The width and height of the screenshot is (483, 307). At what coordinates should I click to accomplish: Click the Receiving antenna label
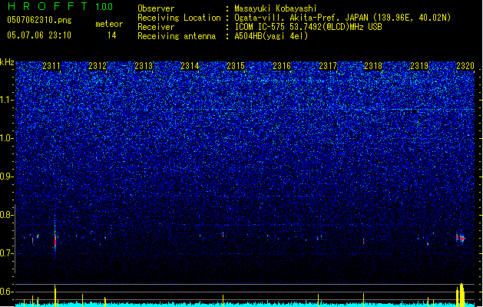coord(177,36)
